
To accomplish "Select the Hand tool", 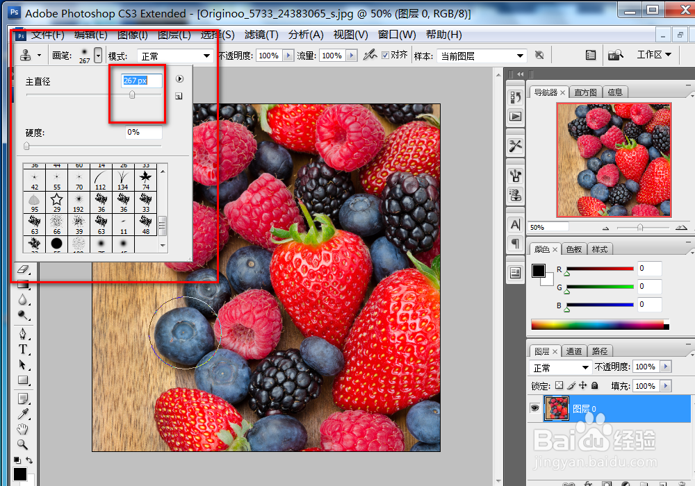I will pyautogui.click(x=23, y=429).
